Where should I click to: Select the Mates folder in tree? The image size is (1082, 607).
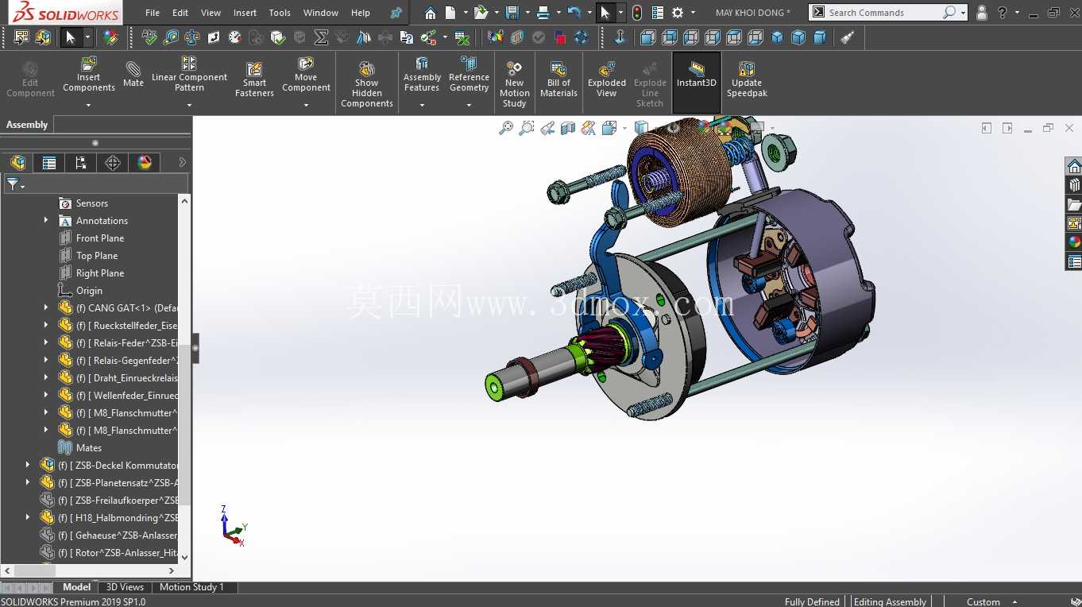pos(79,448)
